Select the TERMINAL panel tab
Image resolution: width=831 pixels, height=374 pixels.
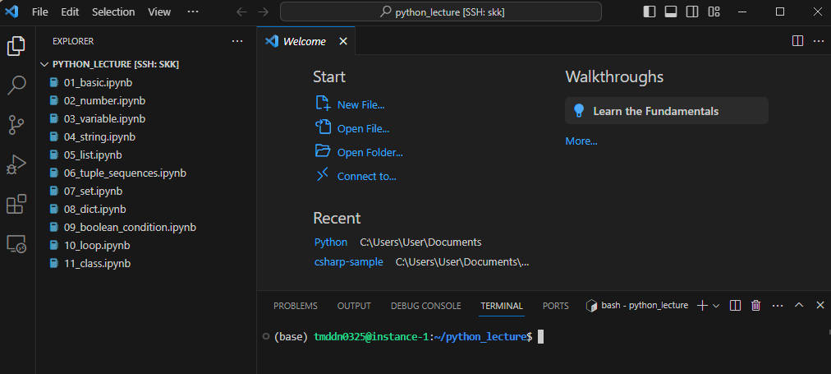[502, 306]
